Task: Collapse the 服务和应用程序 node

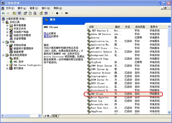Action: coord(3,55)
